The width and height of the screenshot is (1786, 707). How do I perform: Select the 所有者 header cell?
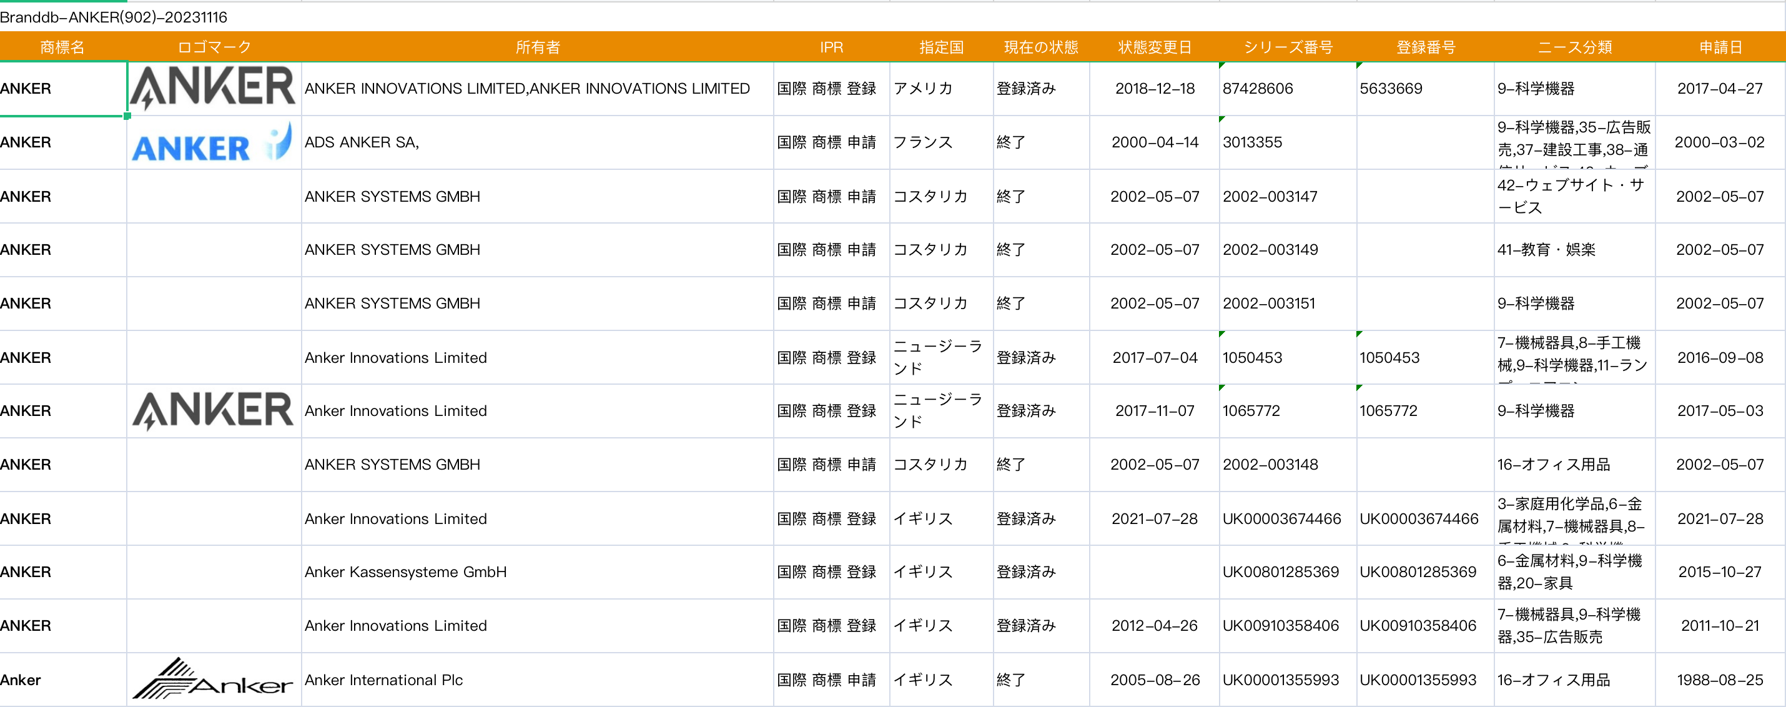click(x=537, y=47)
